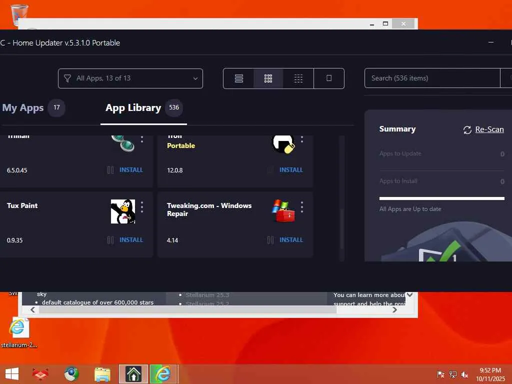Screen dimensions: 512x384
Task: Switch to Home Updater taskbar button
Action: pos(133,374)
